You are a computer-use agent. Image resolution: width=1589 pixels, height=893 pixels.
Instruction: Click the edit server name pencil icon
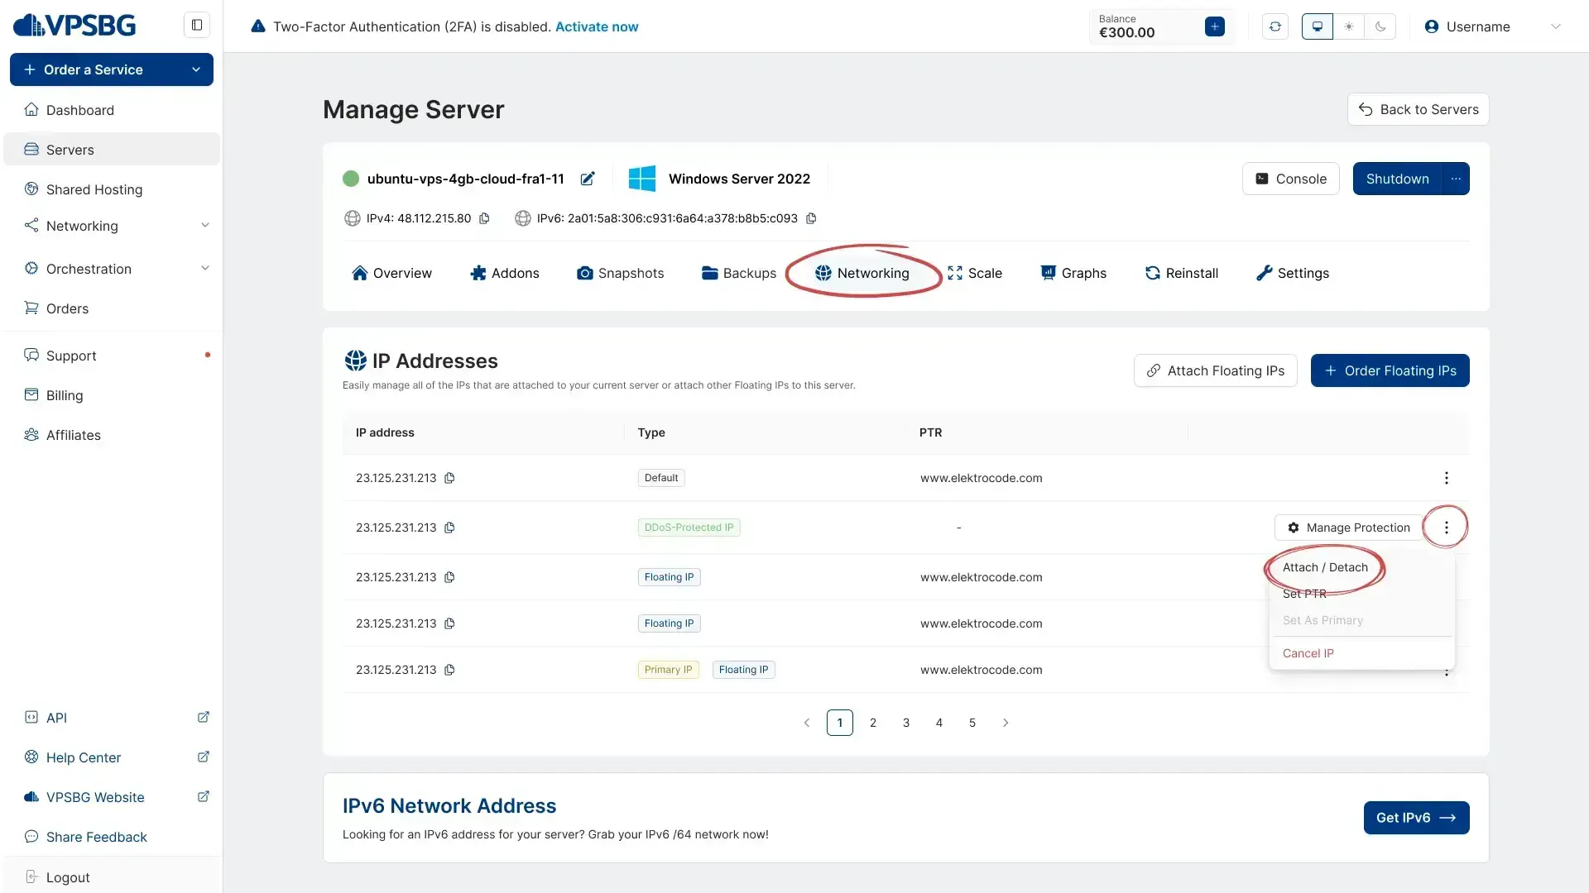588,179
